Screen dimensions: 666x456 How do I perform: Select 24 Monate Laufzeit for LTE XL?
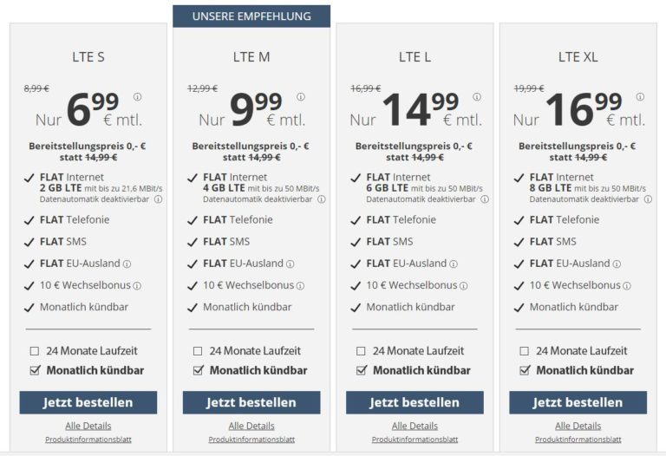(524, 351)
